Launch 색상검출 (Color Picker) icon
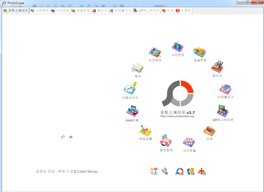 coord(145,131)
